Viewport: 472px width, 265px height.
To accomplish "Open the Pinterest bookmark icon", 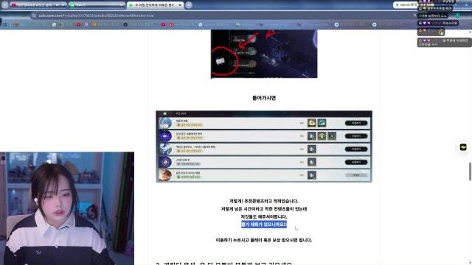I will click(x=171, y=24).
